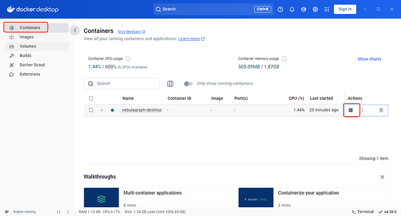
Task: Open engine options menu in status bar
Action: [x=68, y=212]
